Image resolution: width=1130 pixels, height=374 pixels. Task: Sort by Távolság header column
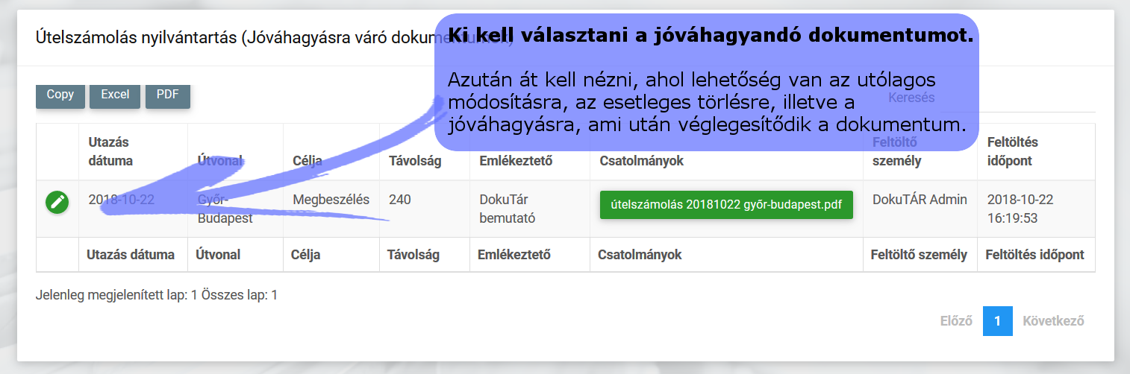[x=424, y=151]
